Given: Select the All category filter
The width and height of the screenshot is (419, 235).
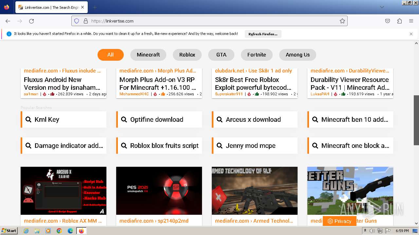Looking at the screenshot, I should tap(111, 55).
